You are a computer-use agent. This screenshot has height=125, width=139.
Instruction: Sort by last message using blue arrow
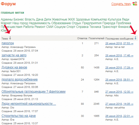tap(135, 38)
